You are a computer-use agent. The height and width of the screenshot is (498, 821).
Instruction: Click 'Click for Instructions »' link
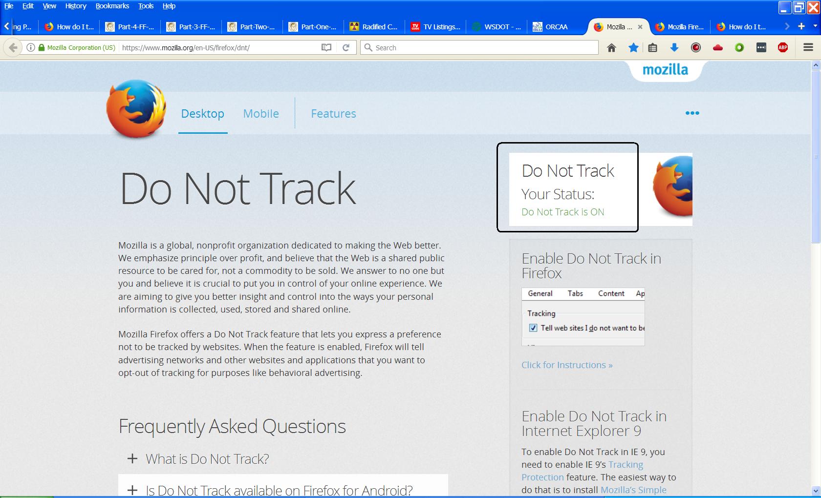[567, 365]
